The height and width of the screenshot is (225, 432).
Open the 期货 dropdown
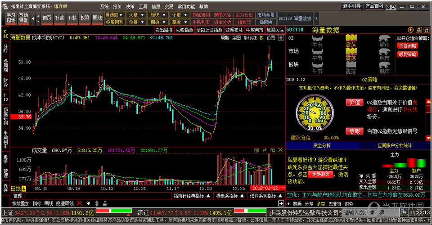point(158,22)
